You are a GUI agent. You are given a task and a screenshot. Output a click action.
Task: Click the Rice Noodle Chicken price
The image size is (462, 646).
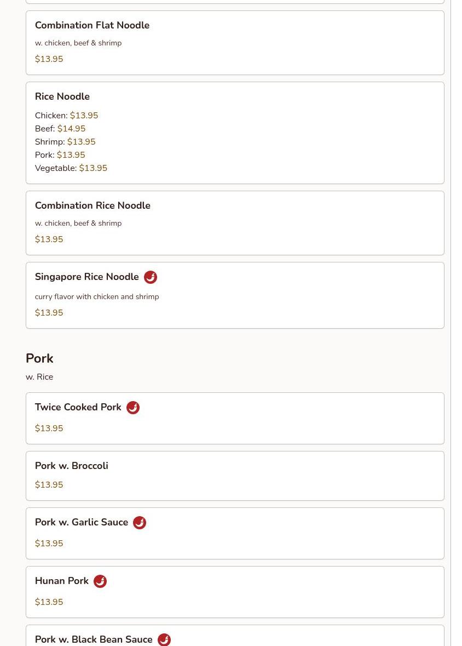click(x=84, y=116)
